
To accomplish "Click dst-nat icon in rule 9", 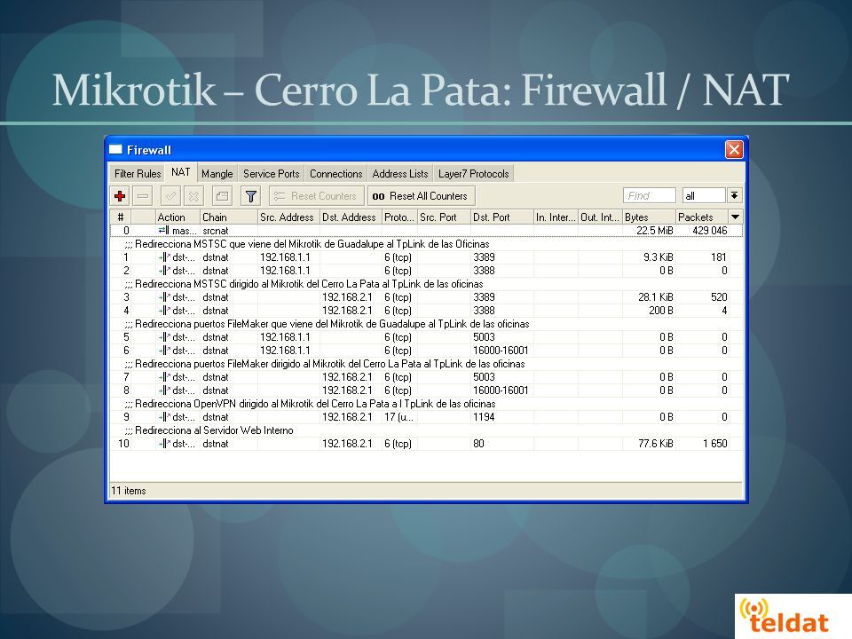I will pos(164,417).
